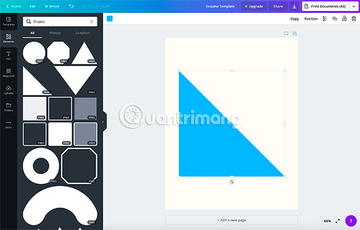Clear the Shapes search with X
This screenshot has width=360, height=230.
click(91, 22)
